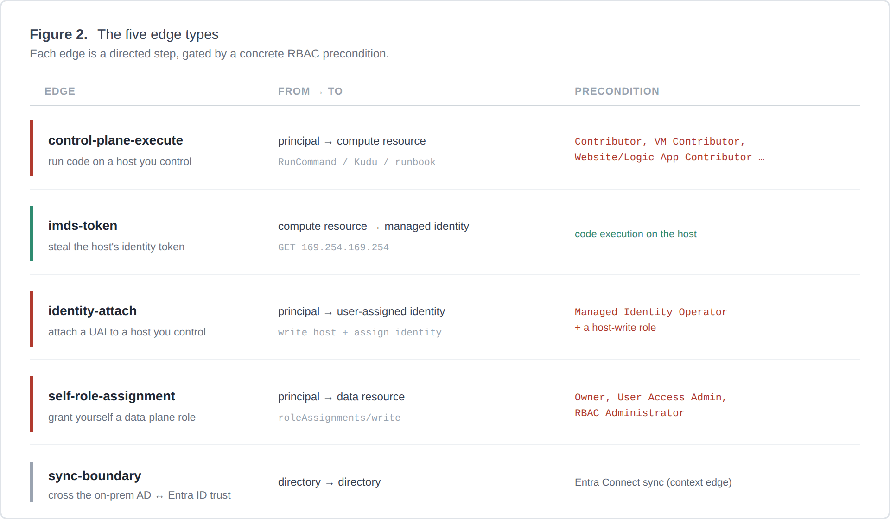Click "write host + assign identity" text
This screenshot has height=519, width=890.
click(x=360, y=333)
